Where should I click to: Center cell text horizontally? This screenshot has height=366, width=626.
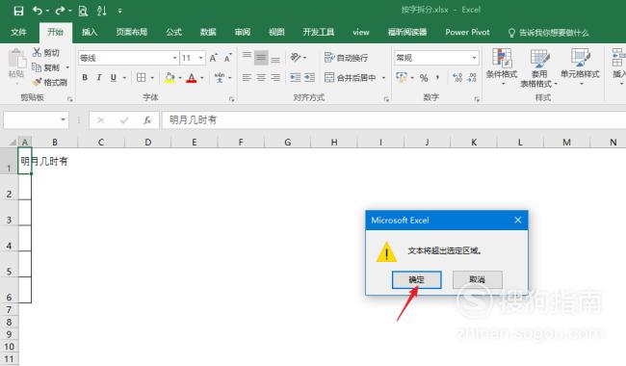pos(261,77)
